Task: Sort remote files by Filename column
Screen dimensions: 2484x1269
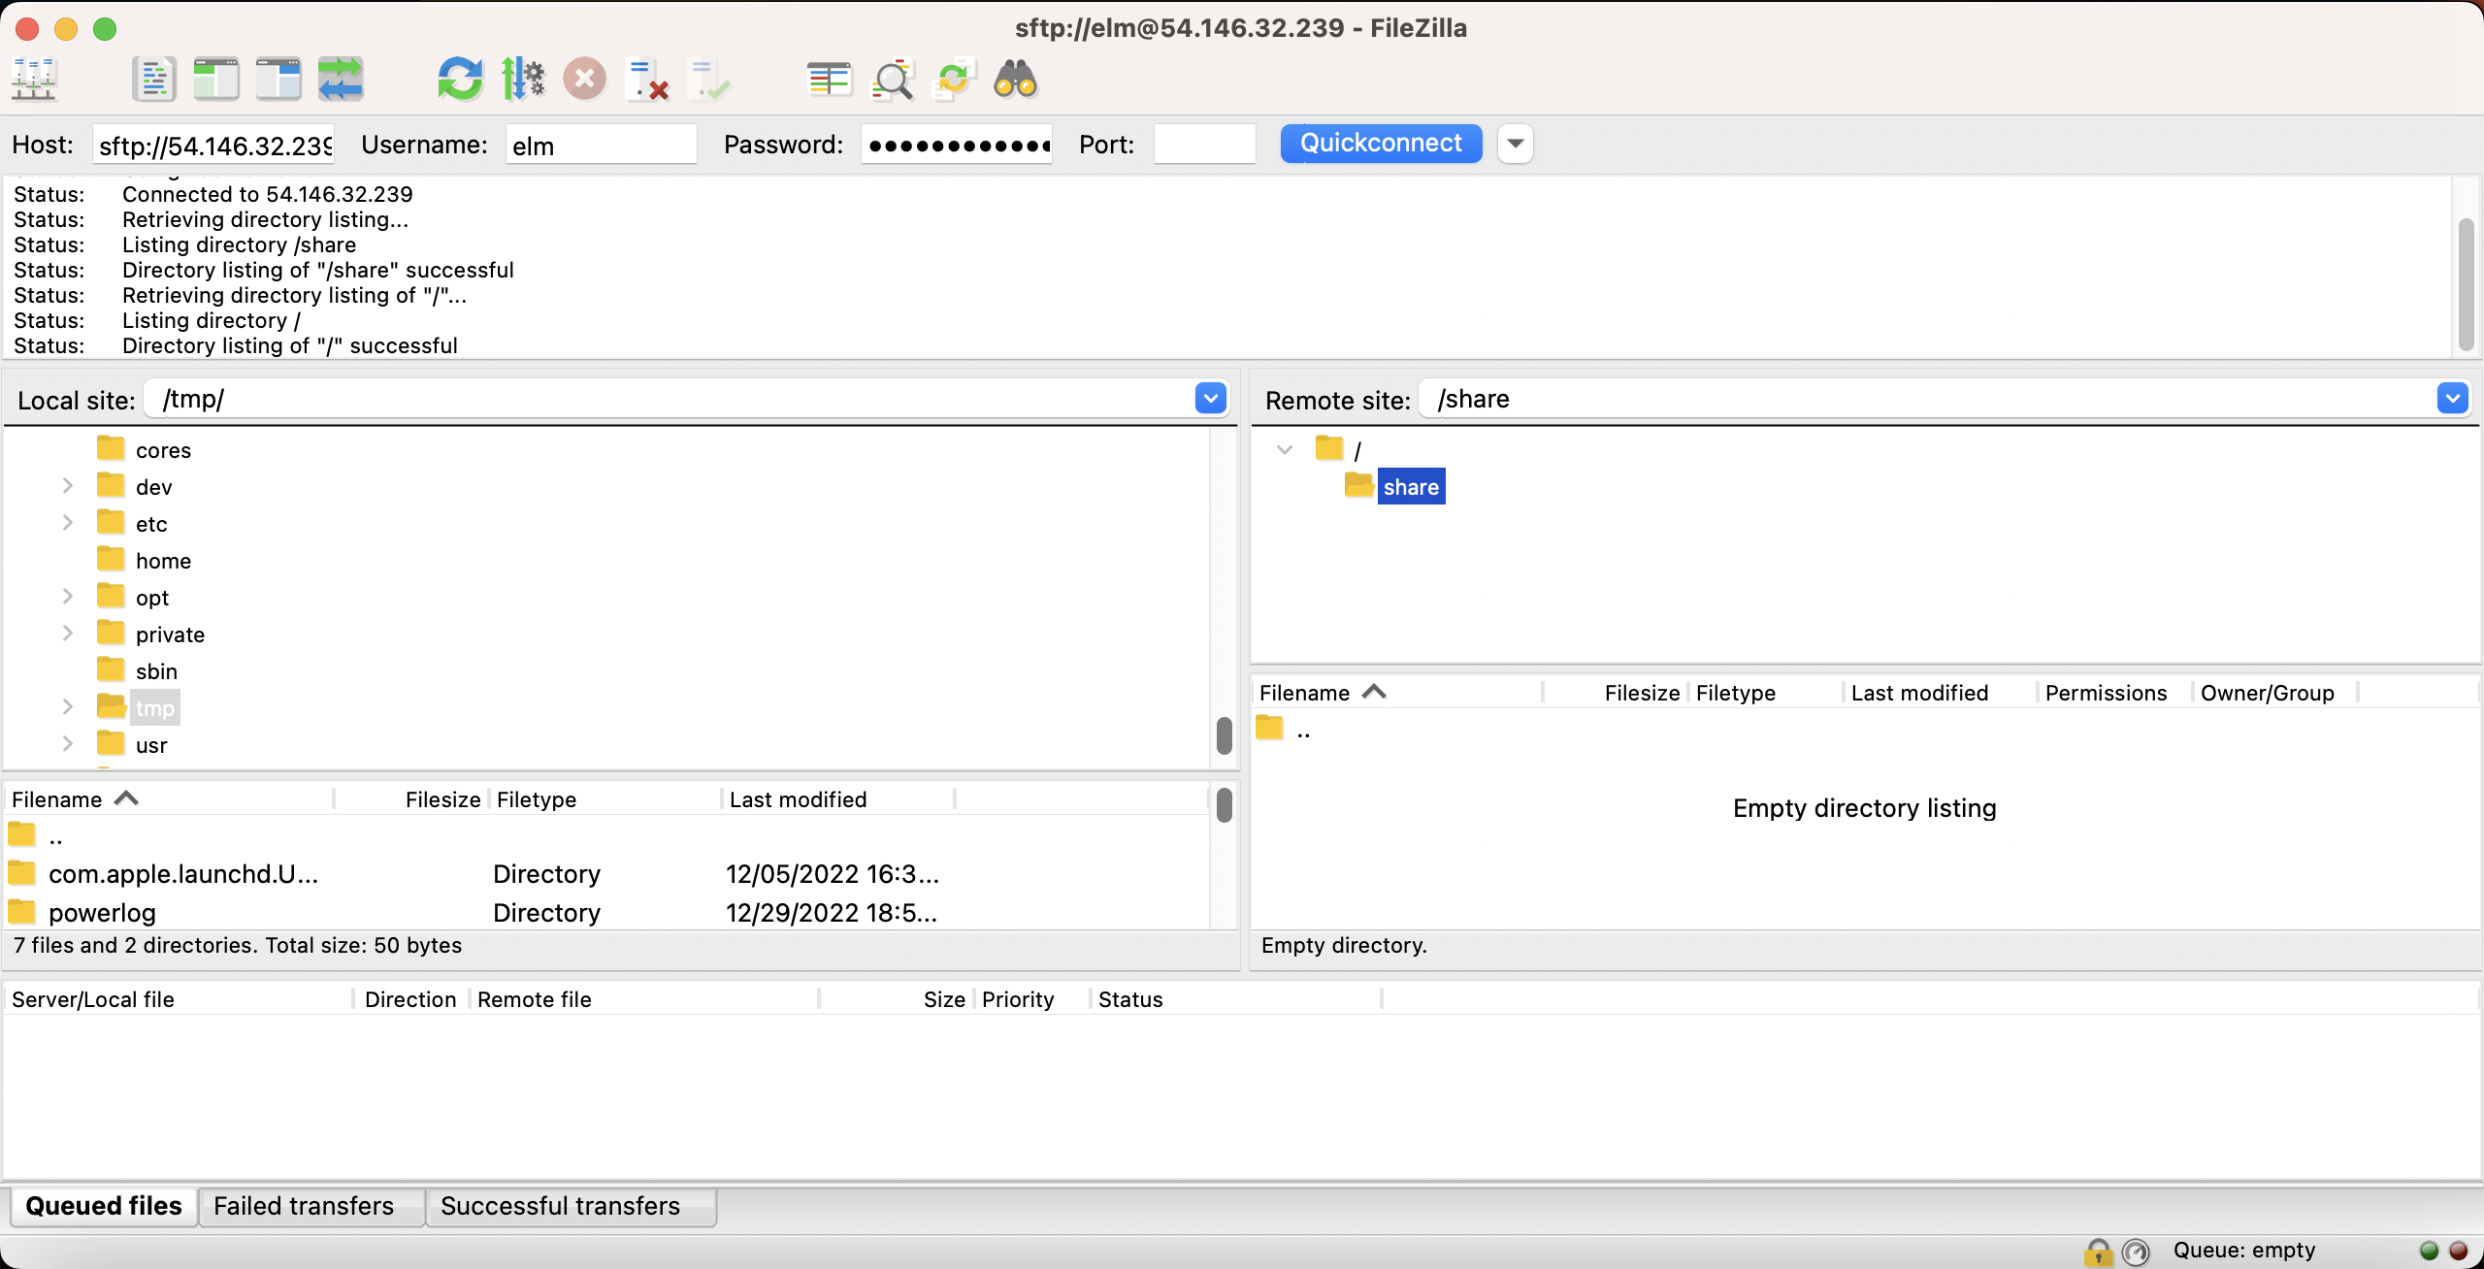Action: (x=1395, y=693)
